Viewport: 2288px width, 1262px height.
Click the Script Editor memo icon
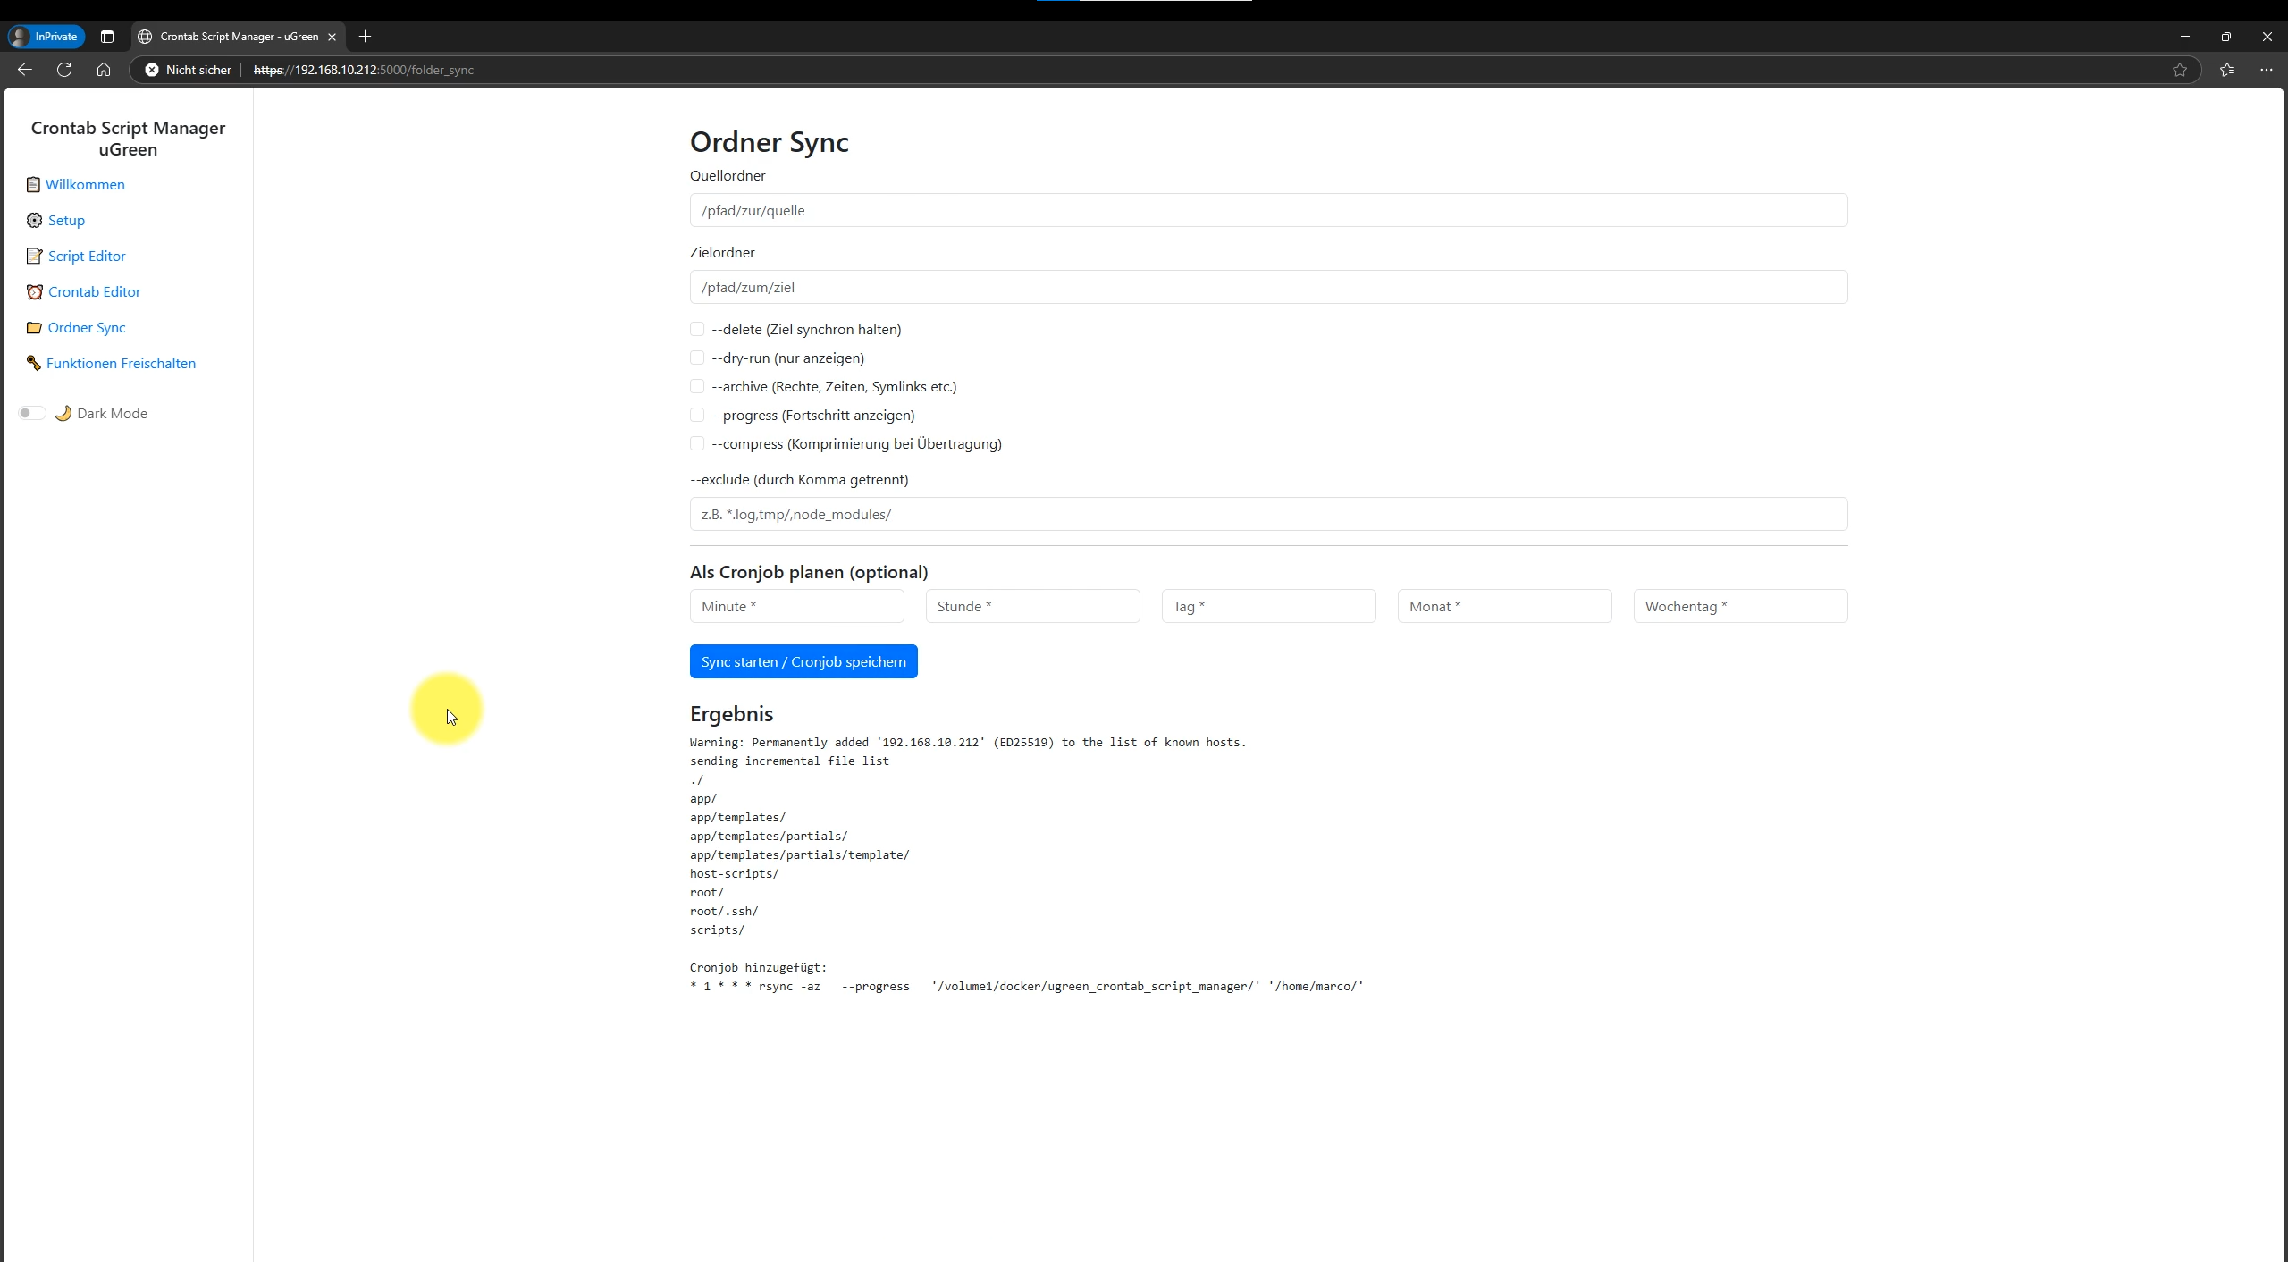click(x=34, y=256)
